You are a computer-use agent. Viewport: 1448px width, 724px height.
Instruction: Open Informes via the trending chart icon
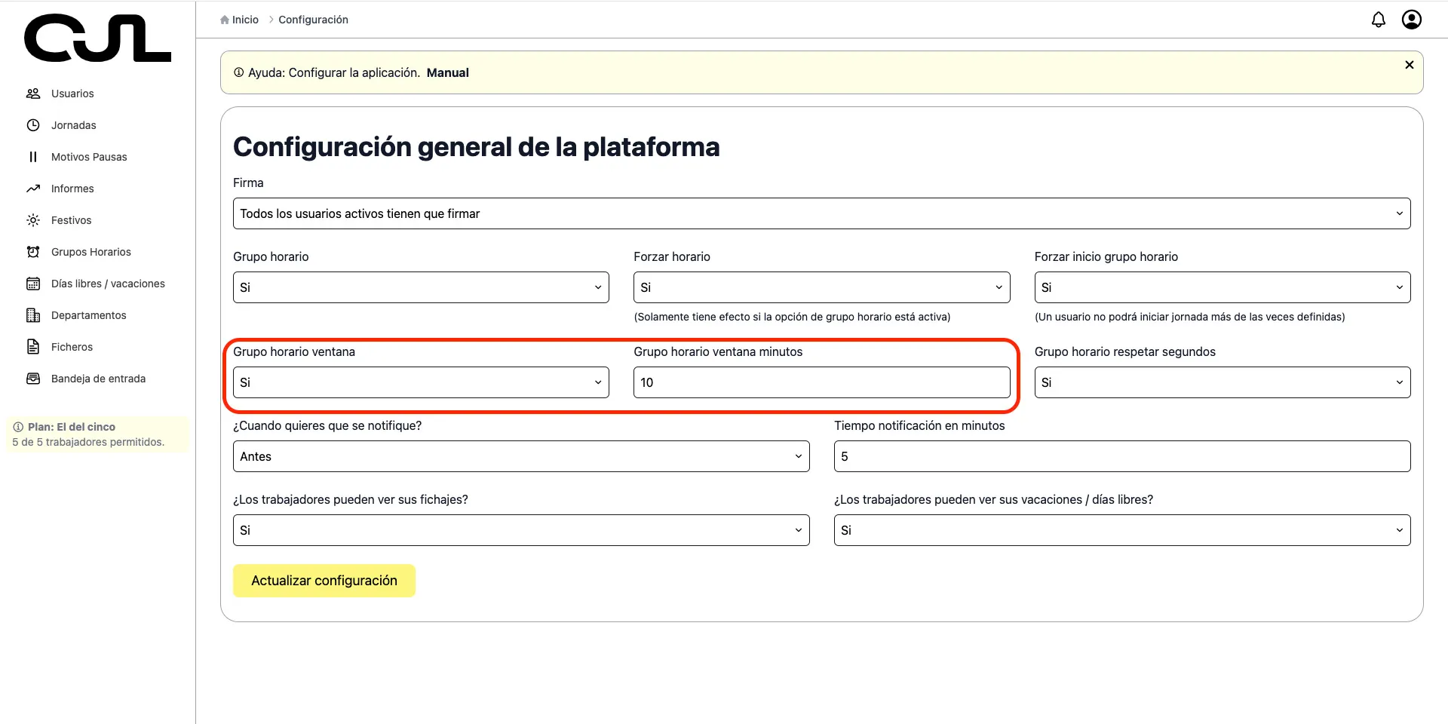33,188
